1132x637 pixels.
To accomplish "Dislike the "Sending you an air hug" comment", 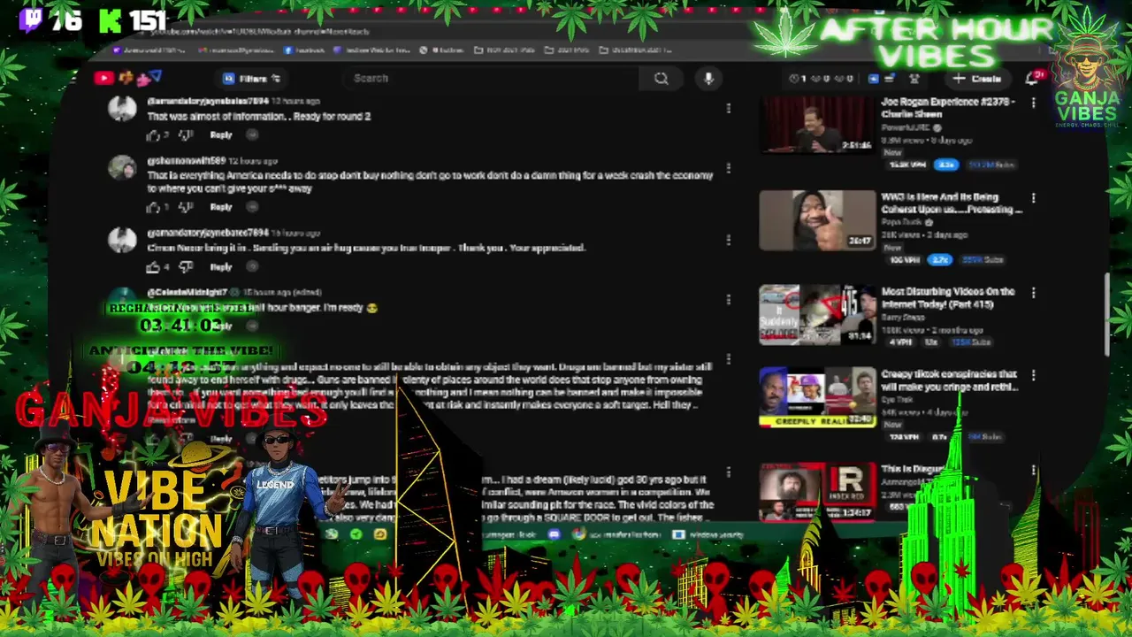I will 186,267.
